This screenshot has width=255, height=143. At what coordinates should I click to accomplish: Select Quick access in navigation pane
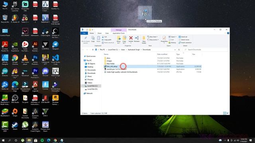tap(91, 56)
